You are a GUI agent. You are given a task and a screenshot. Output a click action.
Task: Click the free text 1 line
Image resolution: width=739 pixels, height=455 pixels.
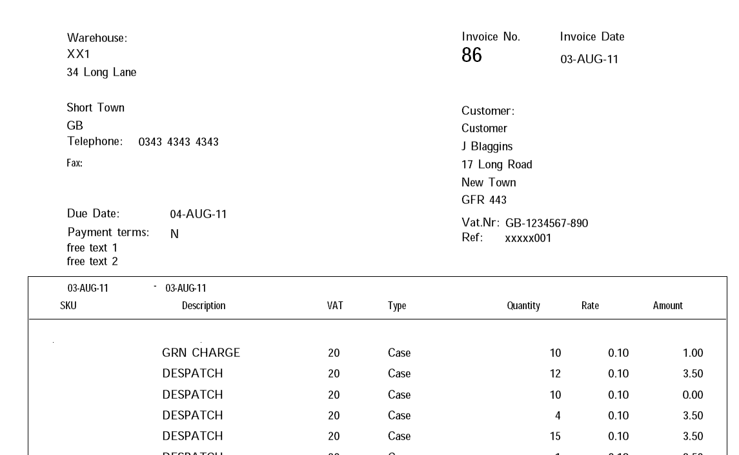pos(92,248)
